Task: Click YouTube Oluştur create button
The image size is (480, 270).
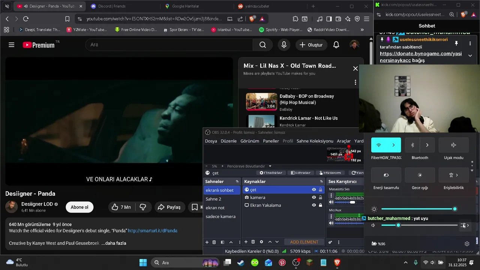Action: (311, 45)
